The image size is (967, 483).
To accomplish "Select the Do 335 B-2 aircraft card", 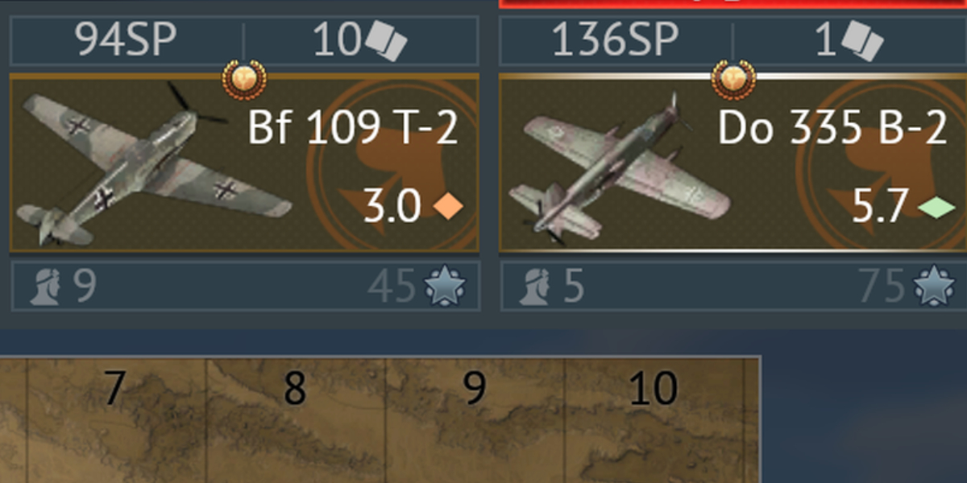I will coord(733,163).
